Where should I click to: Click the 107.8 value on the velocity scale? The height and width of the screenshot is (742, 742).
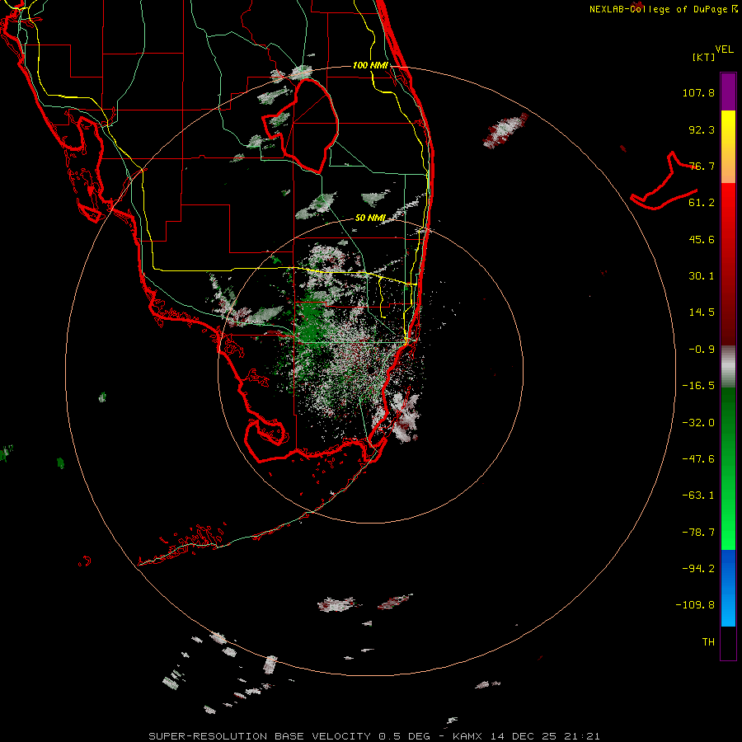coord(698,92)
